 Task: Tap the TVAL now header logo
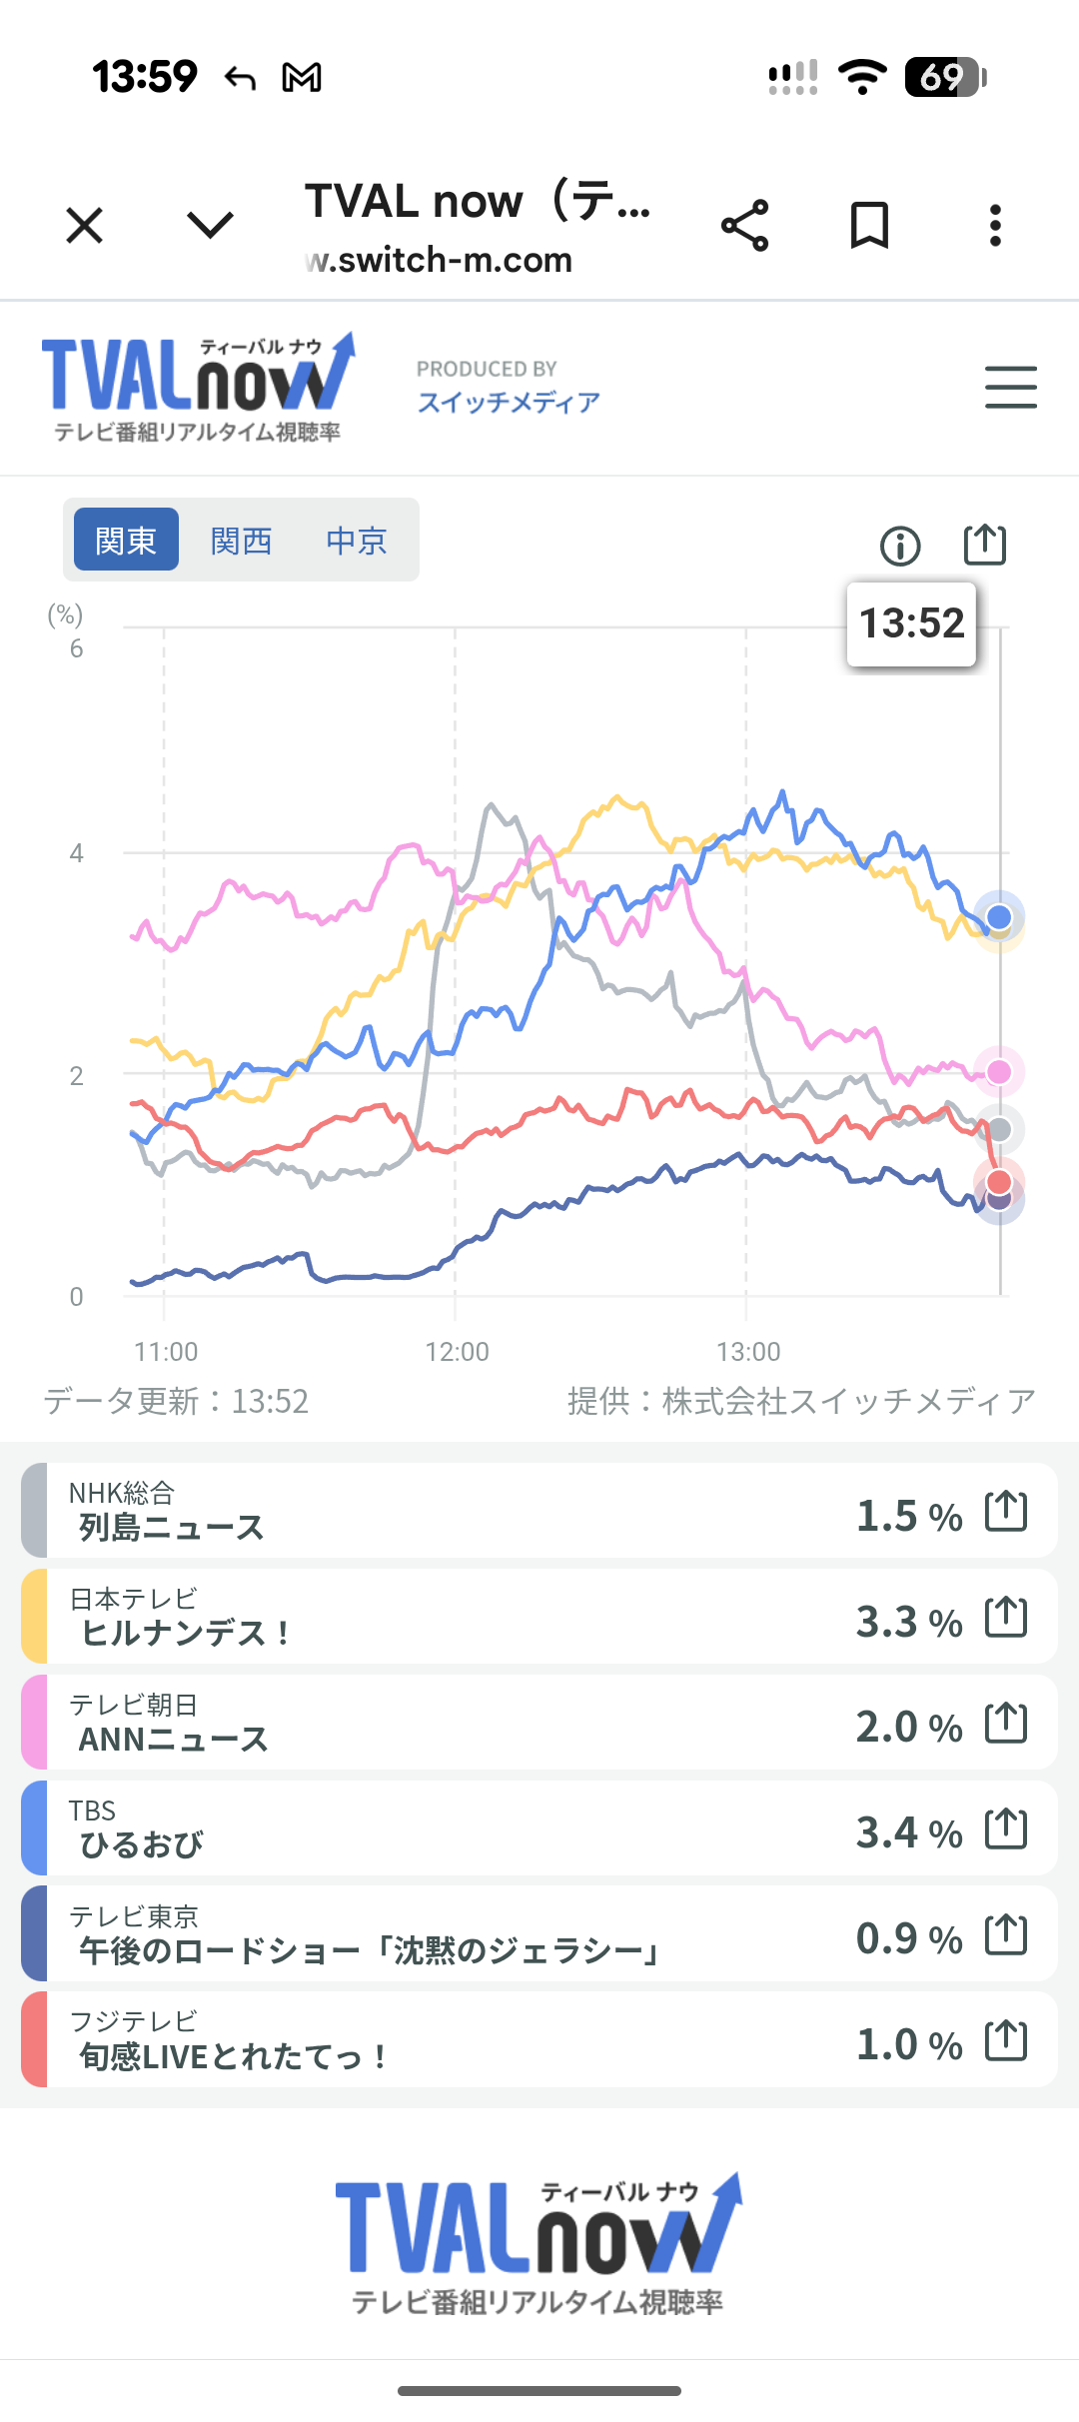[x=198, y=388]
